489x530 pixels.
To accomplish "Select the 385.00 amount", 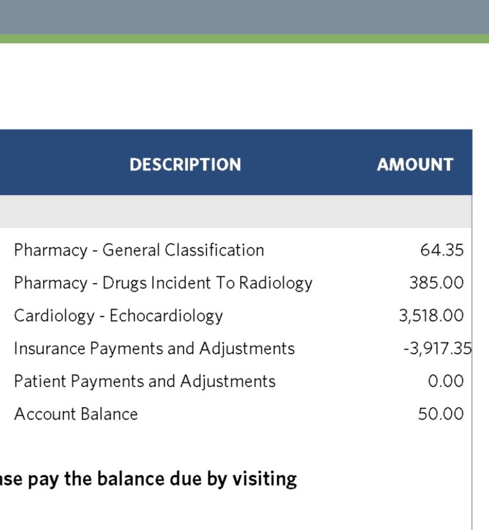I will 436,283.
